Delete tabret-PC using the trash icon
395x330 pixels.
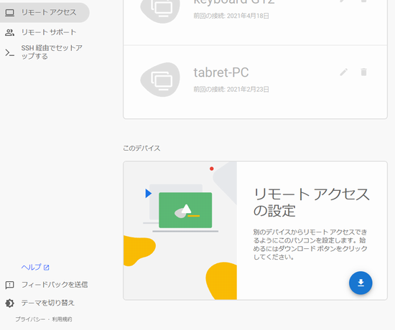pos(363,72)
